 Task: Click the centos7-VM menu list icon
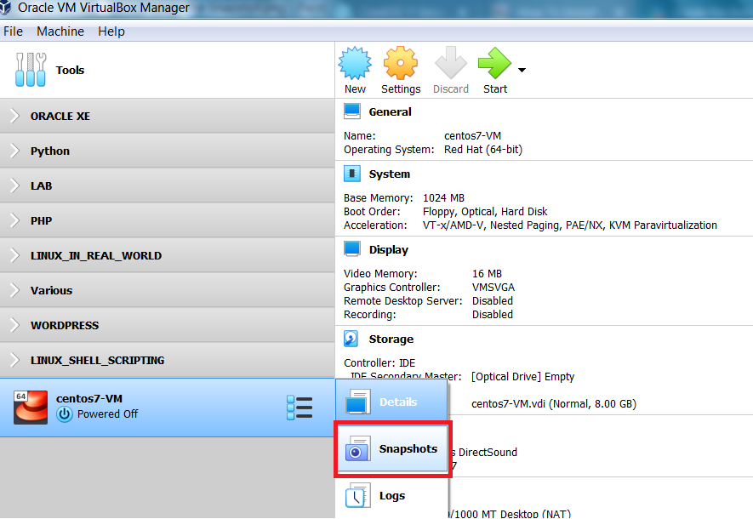[x=299, y=408]
